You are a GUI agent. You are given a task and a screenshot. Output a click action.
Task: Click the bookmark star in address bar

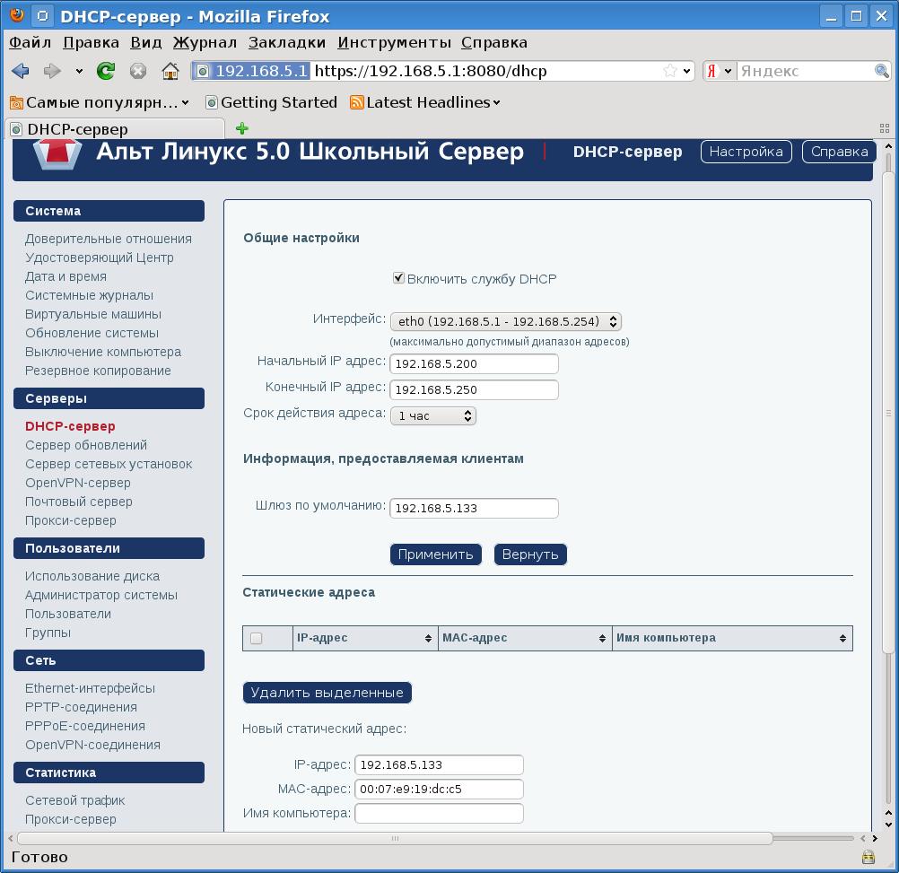(669, 71)
